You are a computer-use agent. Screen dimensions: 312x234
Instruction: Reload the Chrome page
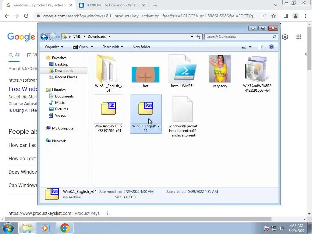pyautogui.click(x=26, y=16)
